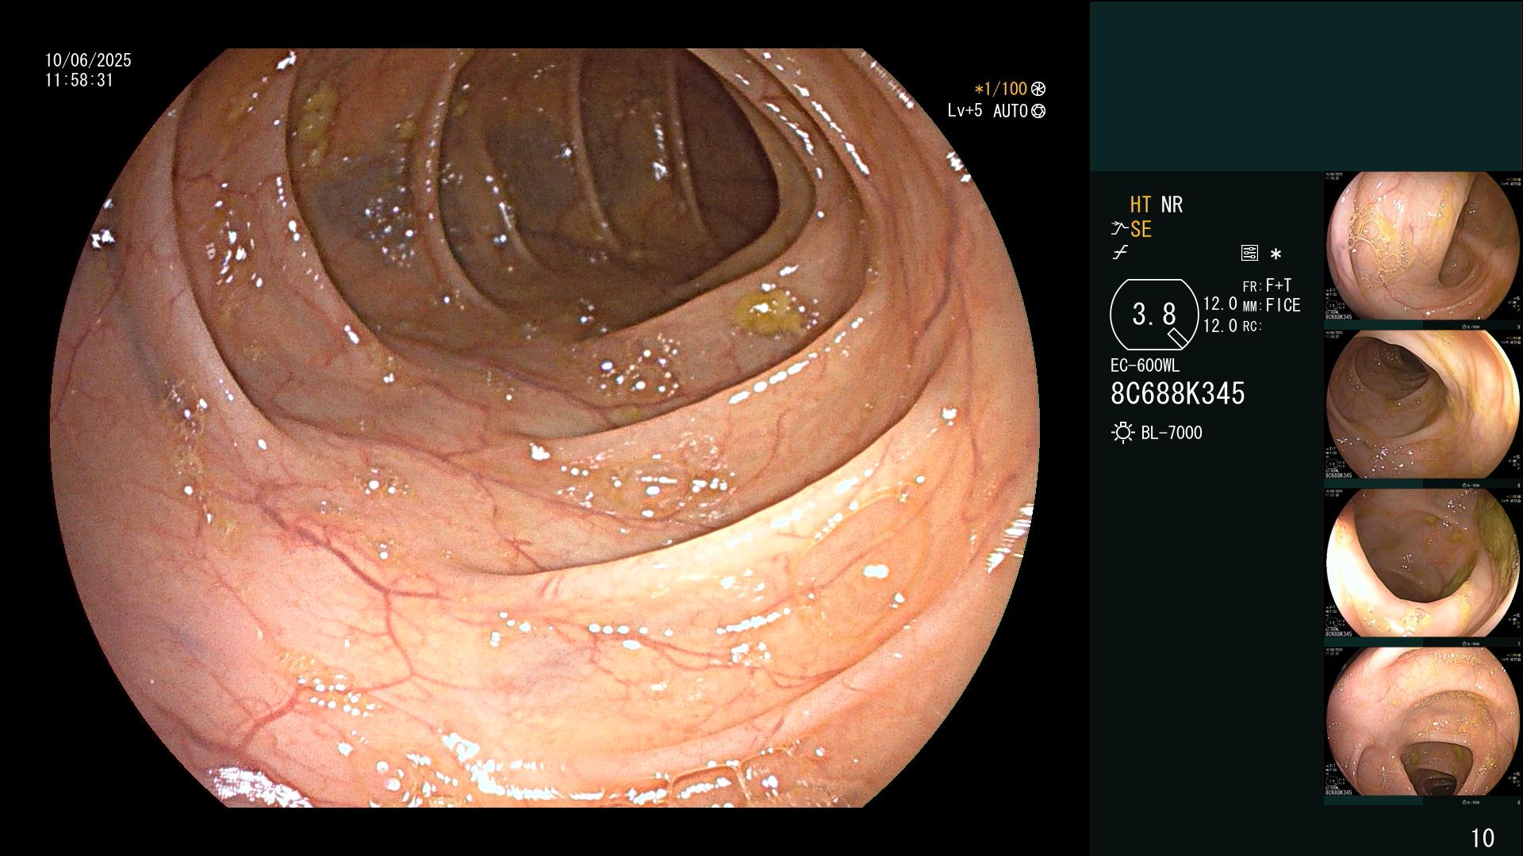Click the *1/100 shutter speed value
This screenshot has width=1523, height=856.
tap(1001, 90)
